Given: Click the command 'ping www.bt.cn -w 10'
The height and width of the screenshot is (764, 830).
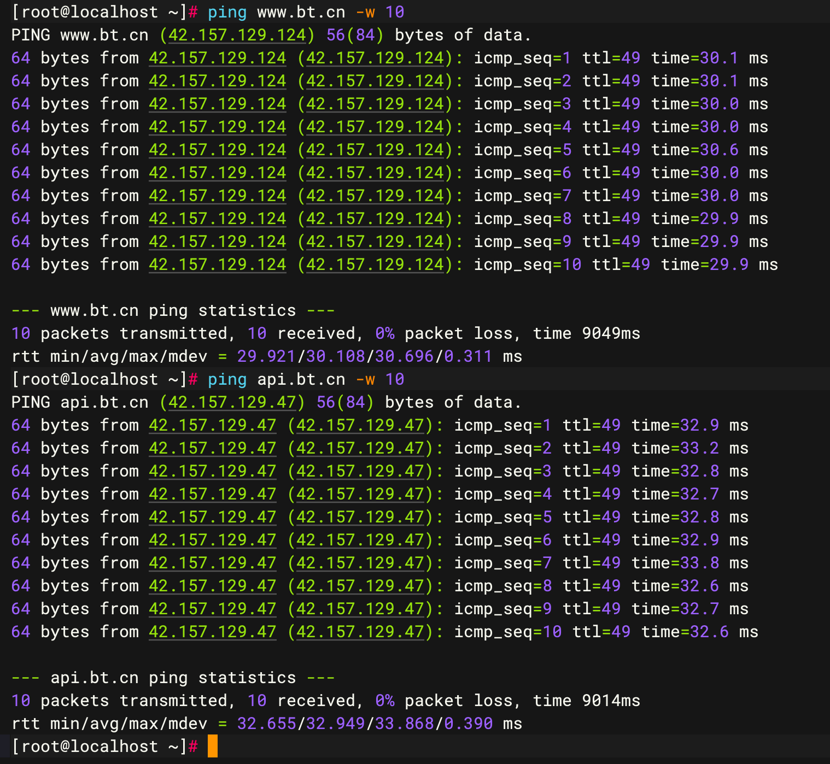Looking at the screenshot, I should pos(306,12).
